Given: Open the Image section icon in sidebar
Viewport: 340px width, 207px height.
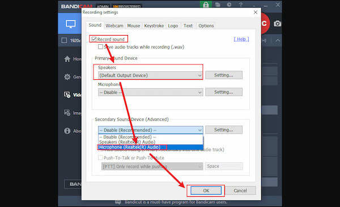Looking at the screenshot, I should (67, 113).
